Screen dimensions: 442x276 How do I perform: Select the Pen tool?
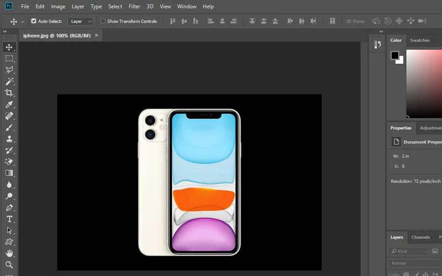coord(9,208)
